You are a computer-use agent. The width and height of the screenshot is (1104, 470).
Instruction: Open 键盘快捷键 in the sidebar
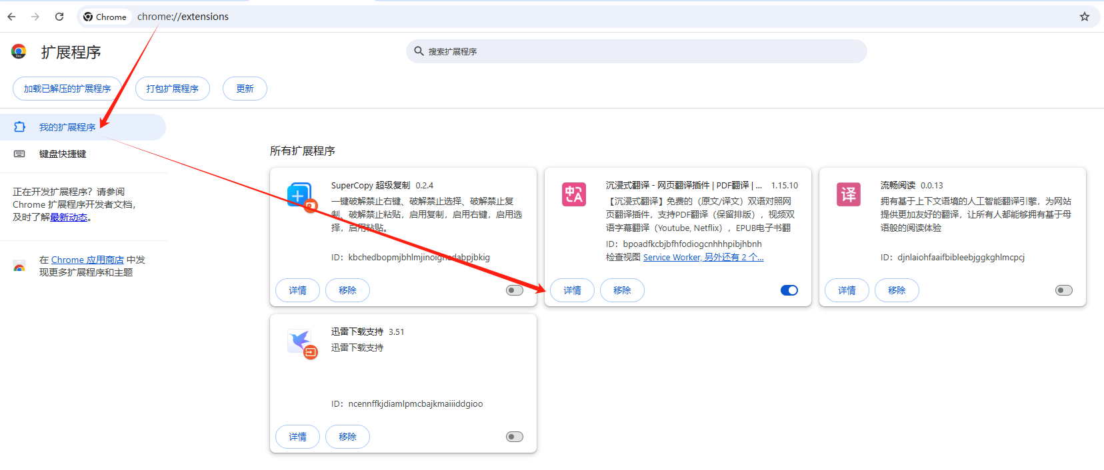coord(83,154)
